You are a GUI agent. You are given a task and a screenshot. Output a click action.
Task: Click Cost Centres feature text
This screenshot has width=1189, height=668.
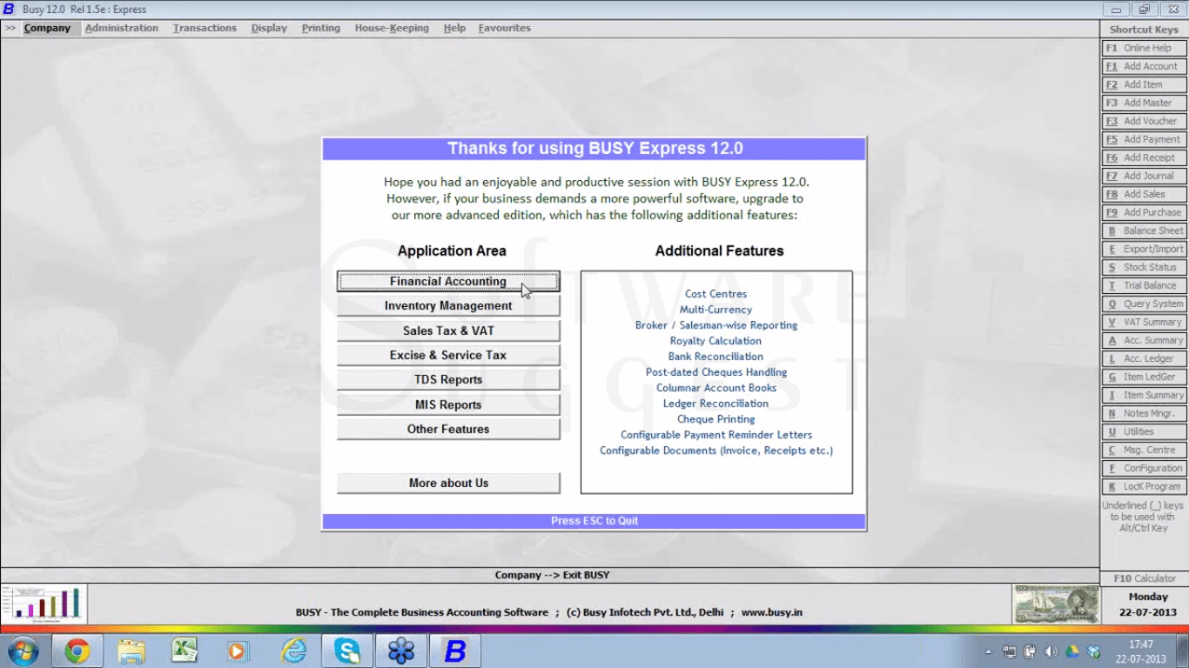(x=715, y=294)
